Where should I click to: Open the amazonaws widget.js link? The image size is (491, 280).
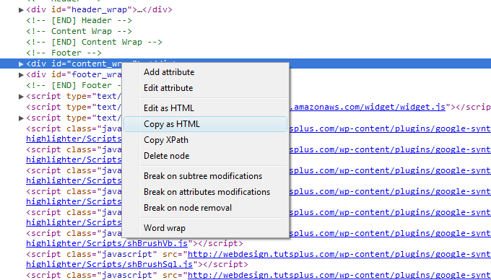[x=367, y=107]
